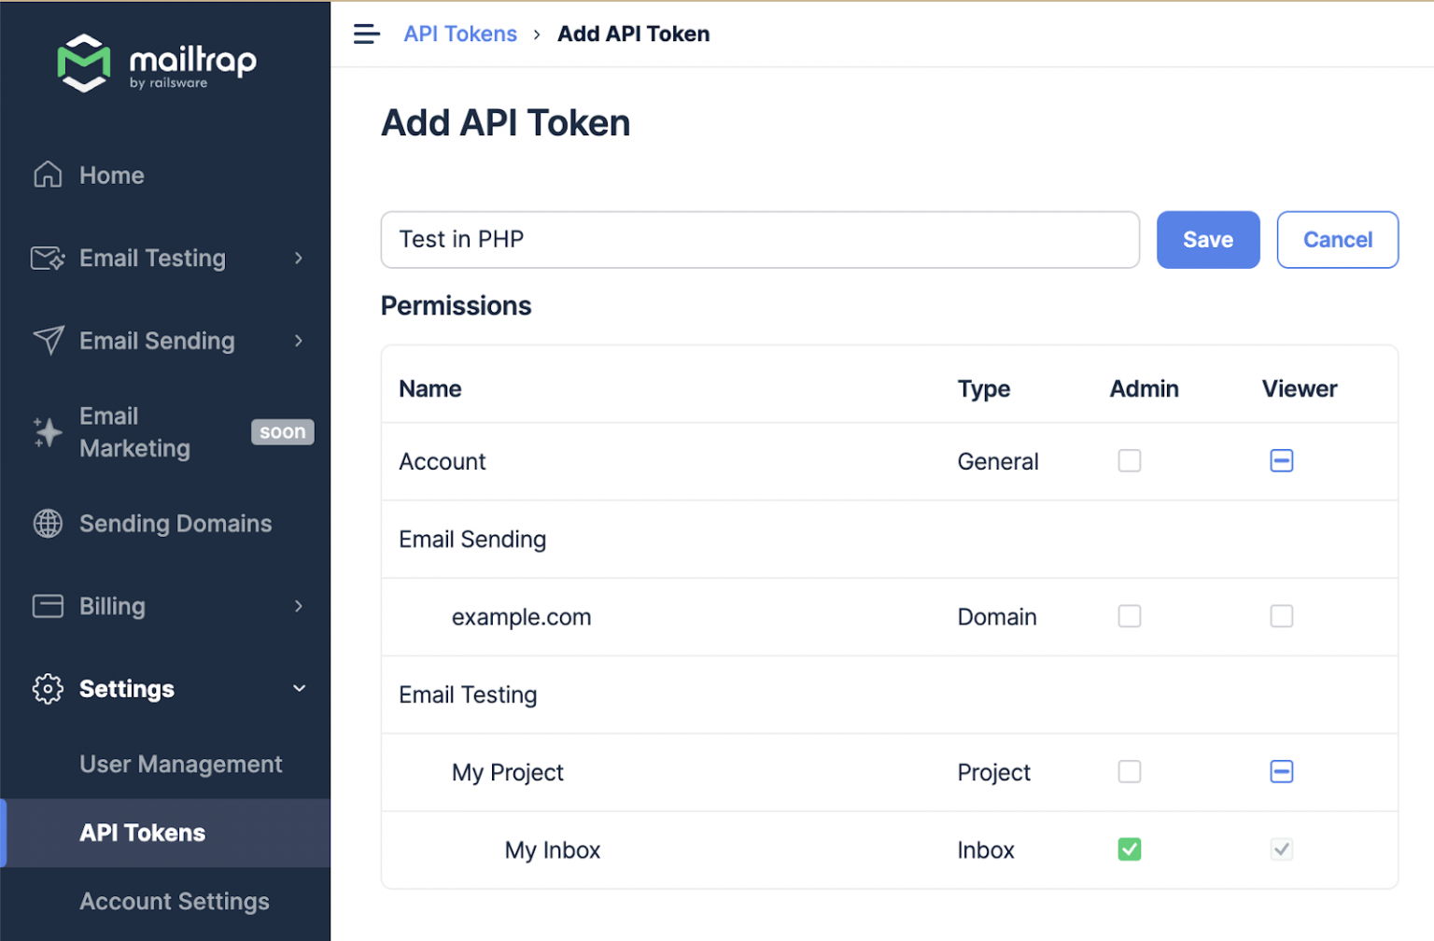Click the token name input field
Image resolution: width=1434 pixels, height=941 pixels.
(759, 240)
